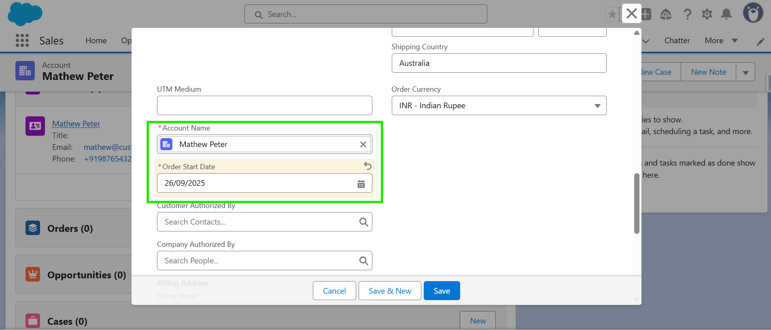The image size is (771, 330).
Task: Open the dropdown beside New Note
Action: [746, 72]
